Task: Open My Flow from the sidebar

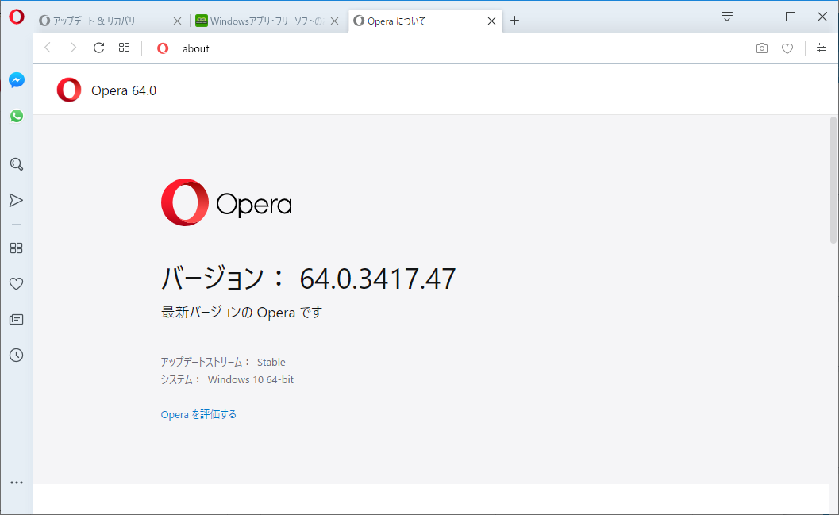Action: (16, 200)
